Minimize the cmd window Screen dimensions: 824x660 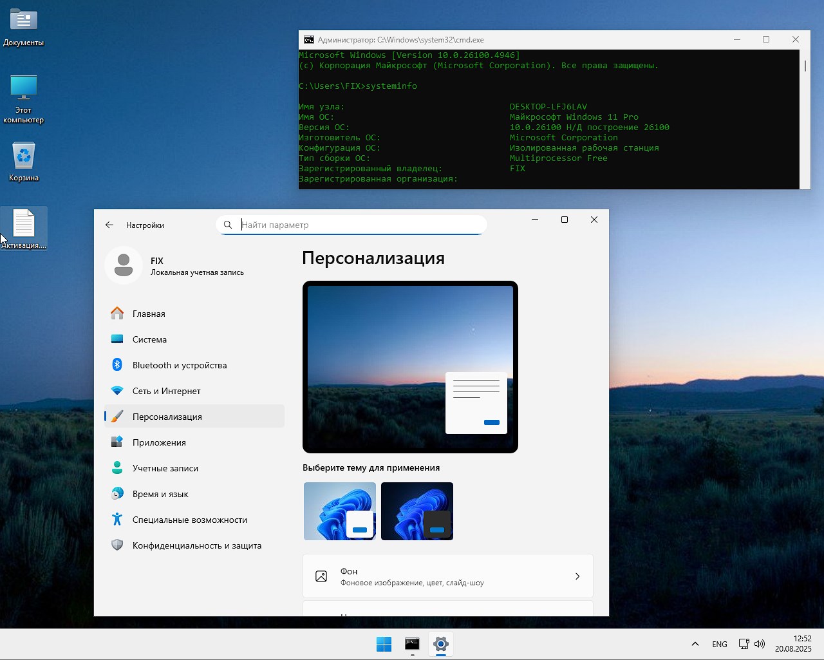click(736, 39)
